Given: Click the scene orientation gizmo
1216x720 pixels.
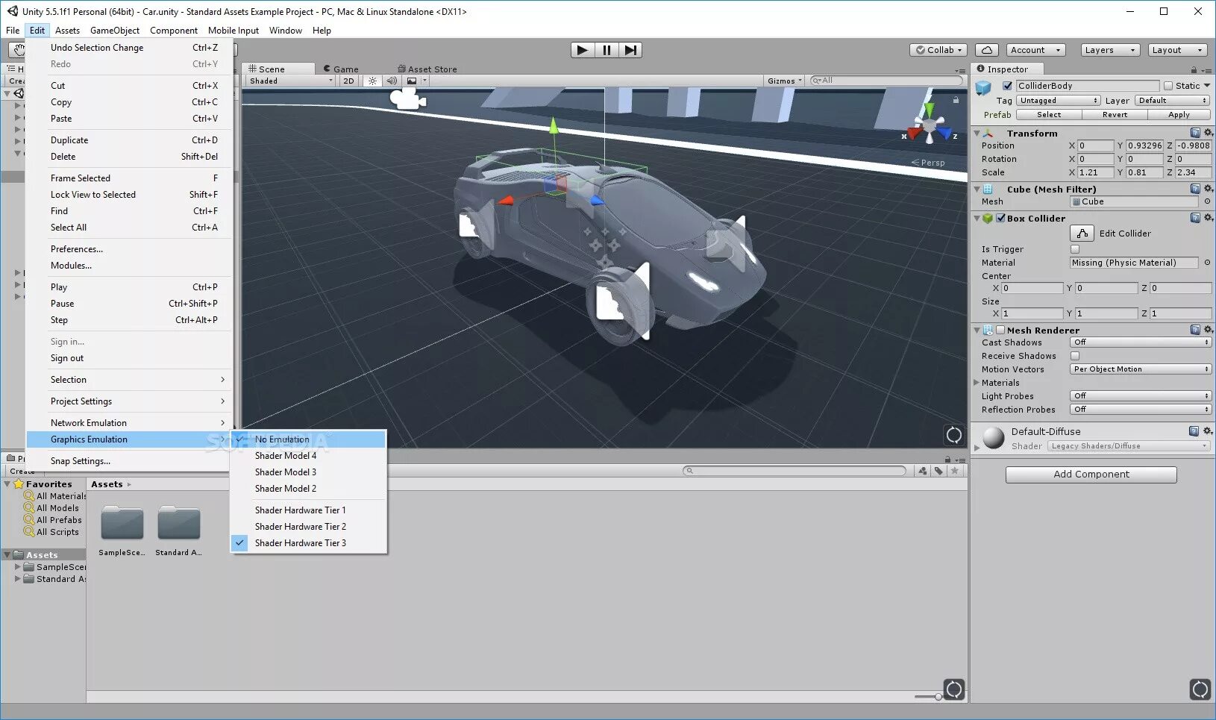Looking at the screenshot, I should coord(930,127).
